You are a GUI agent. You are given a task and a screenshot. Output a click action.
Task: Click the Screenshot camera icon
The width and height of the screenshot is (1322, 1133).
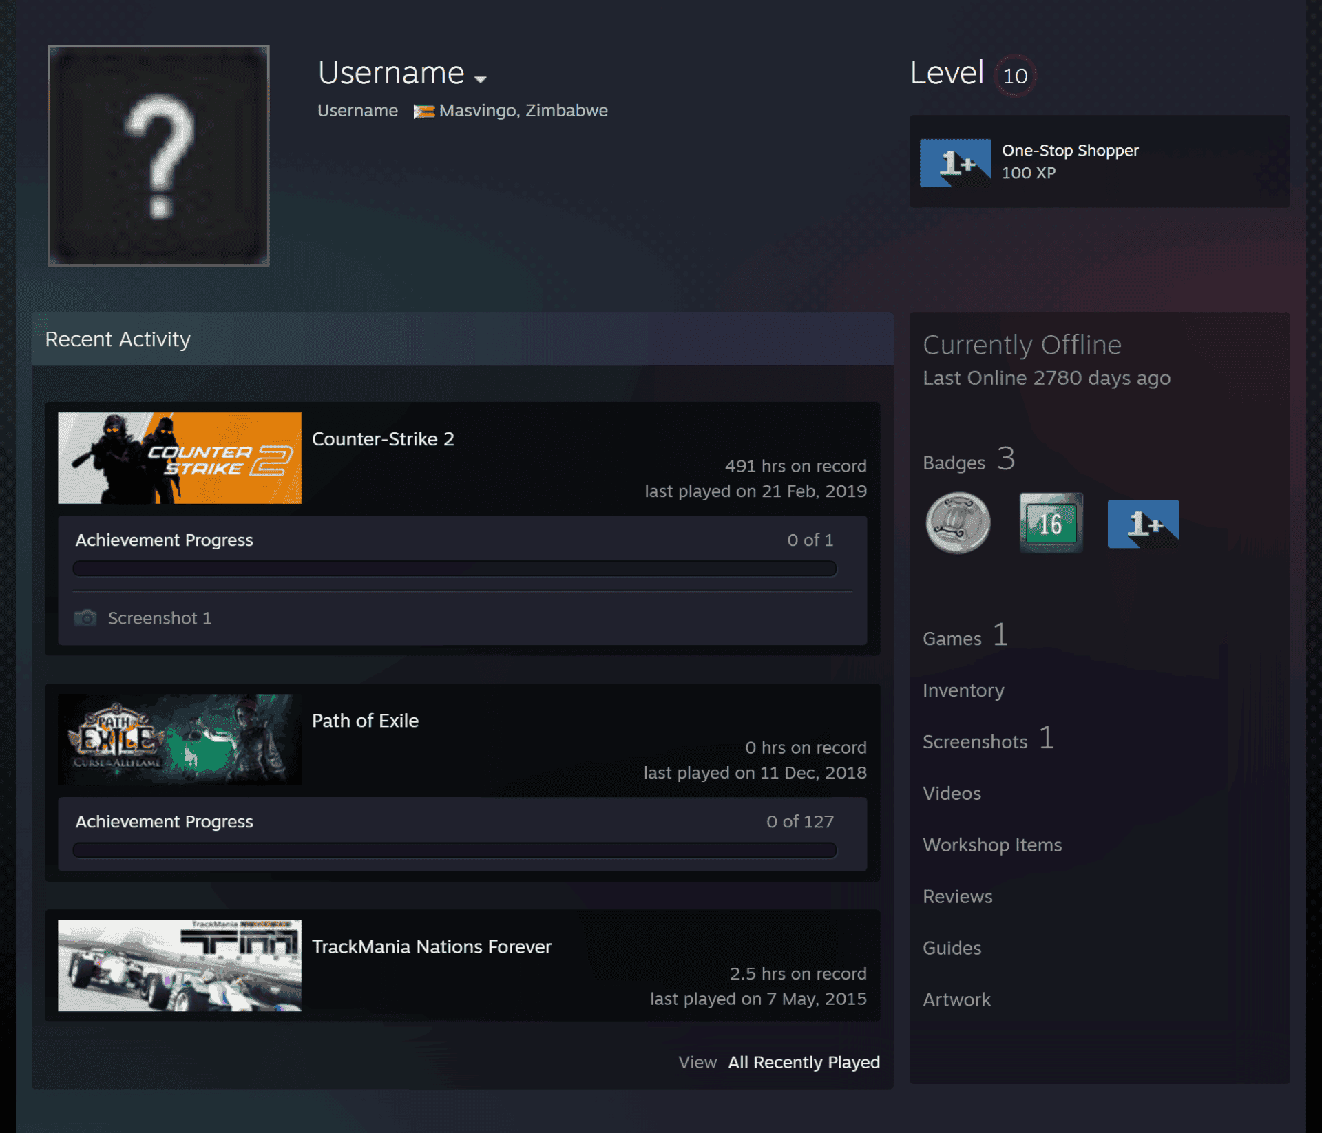click(85, 617)
